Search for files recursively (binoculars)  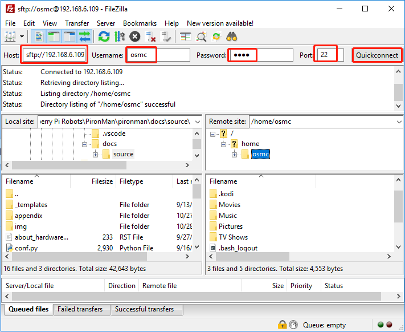(232, 37)
